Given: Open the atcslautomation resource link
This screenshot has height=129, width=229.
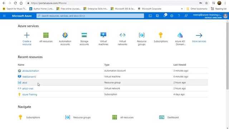Looking at the screenshot, I should [30, 71].
